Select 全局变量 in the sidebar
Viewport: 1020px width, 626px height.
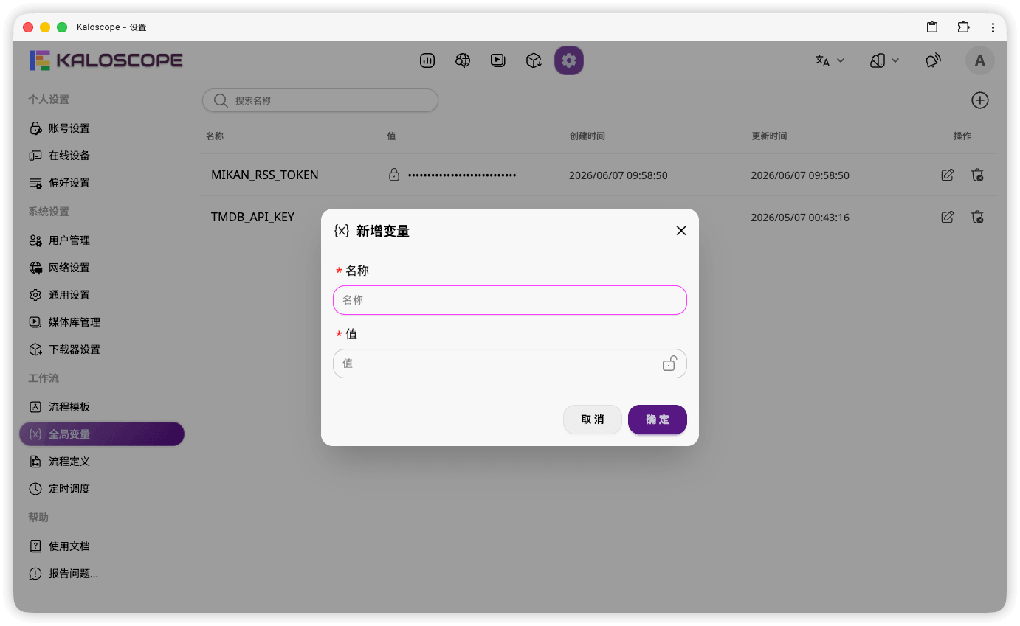102,434
